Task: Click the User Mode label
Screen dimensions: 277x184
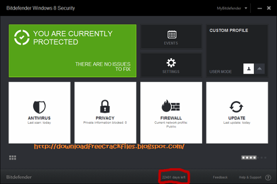Action: point(220,72)
